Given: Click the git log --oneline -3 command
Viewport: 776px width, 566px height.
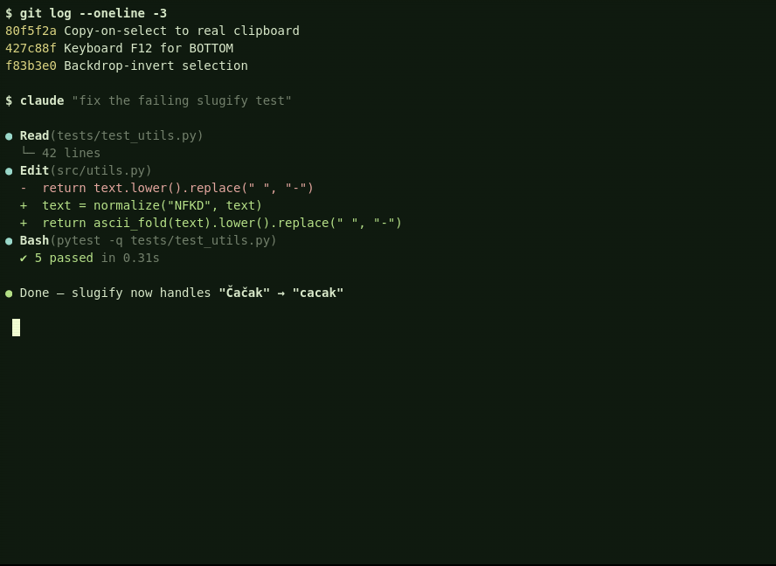Looking at the screenshot, I should click(x=93, y=13).
